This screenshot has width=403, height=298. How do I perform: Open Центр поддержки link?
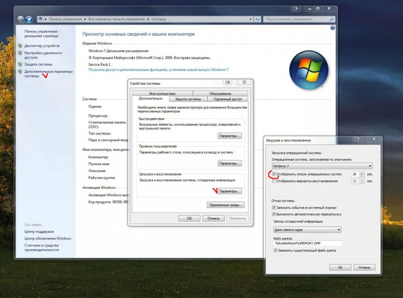(x=39, y=231)
